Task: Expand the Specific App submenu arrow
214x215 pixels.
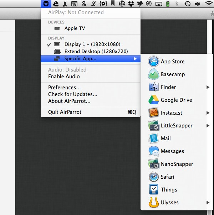Action: tap(135, 59)
